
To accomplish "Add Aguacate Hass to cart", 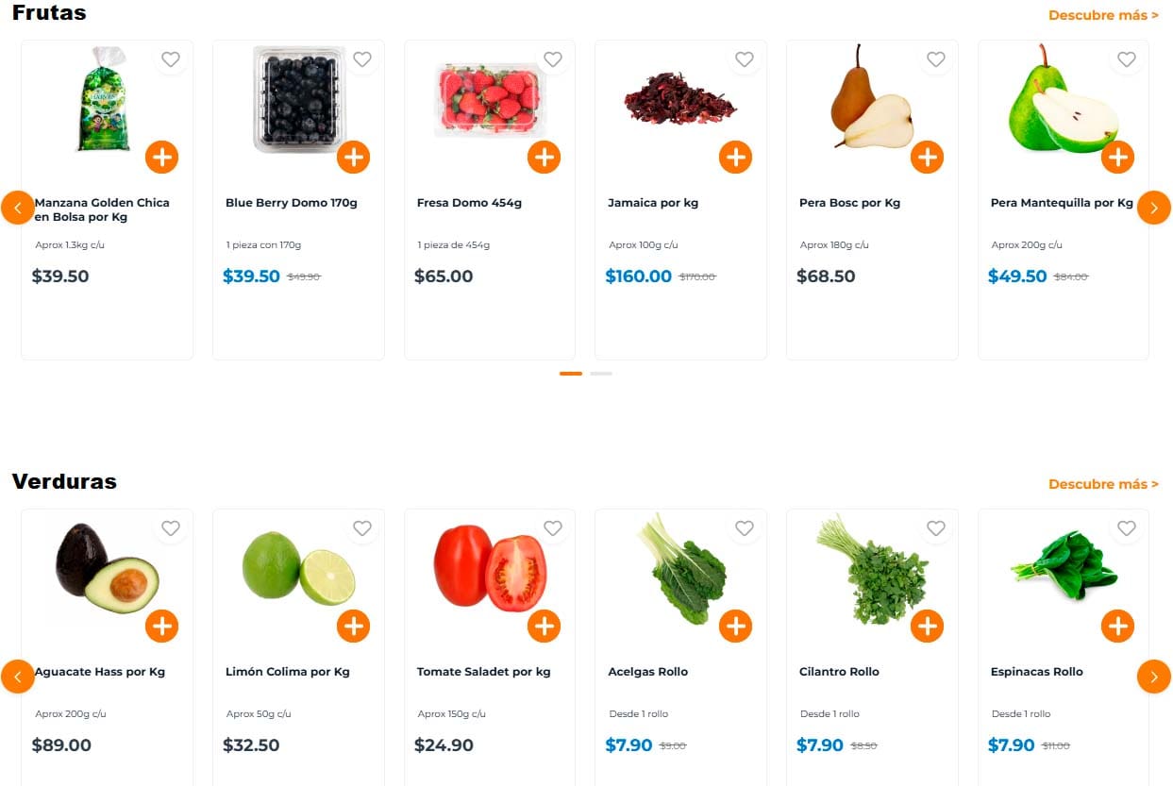I will coord(161,626).
